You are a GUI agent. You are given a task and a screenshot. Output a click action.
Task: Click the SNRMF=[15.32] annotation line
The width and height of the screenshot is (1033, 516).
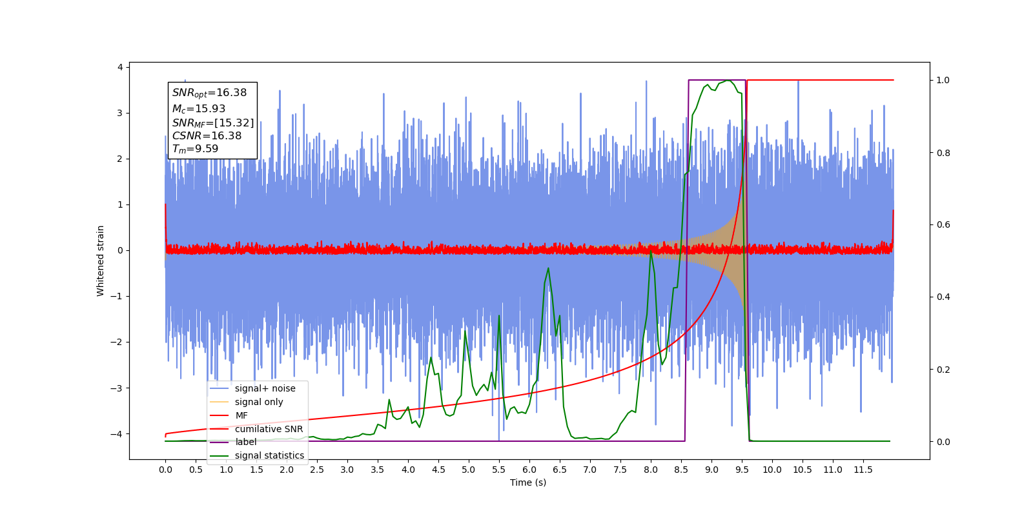click(212, 123)
